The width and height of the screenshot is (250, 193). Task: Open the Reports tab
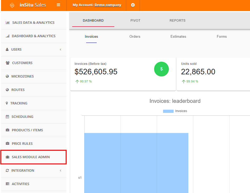pos(178,20)
